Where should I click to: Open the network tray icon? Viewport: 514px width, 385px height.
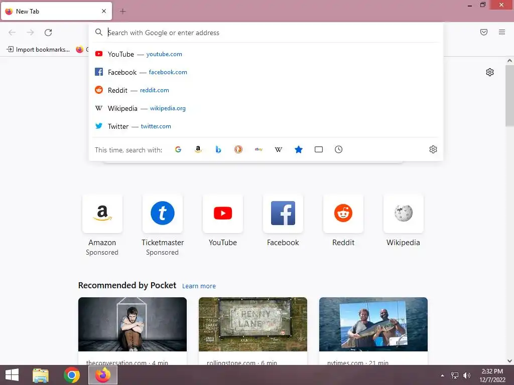[x=455, y=375]
